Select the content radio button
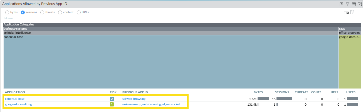 [x=60, y=12]
